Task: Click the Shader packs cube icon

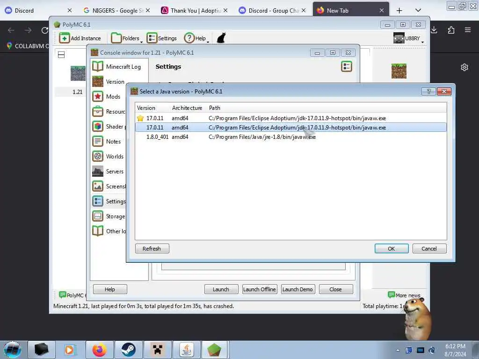Action: pyautogui.click(x=98, y=126)
